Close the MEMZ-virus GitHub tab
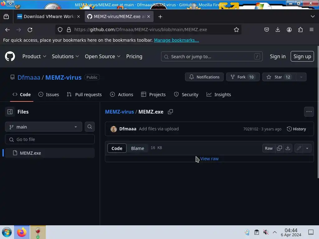Screen dimensions: 319x239 pos(149,16)
